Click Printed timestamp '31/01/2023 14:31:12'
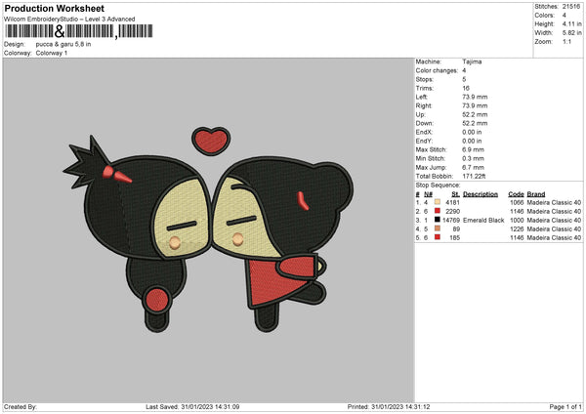Image resolution: width=586 pixels, height=414 pixels. click(400, 407)
